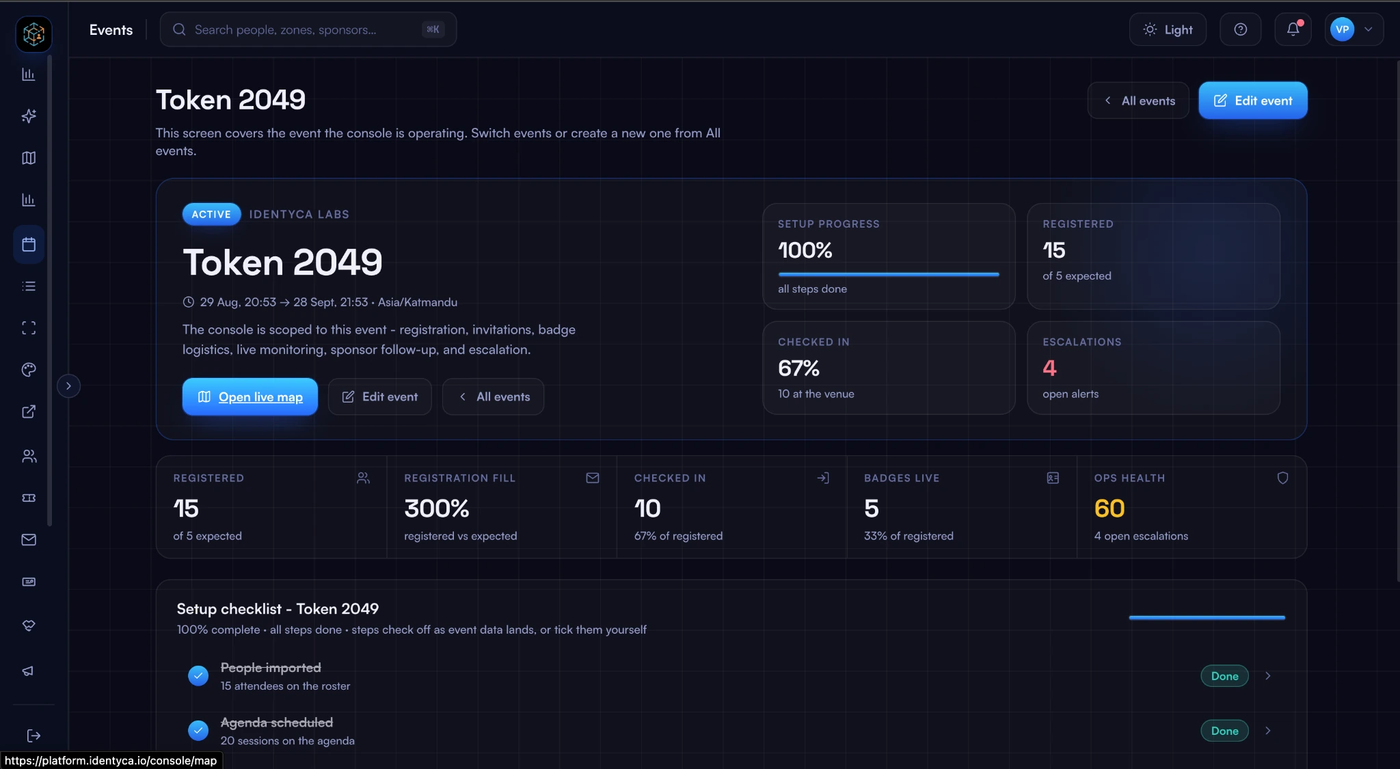Click the Setup checklist overall progress bar
This screenshot has height=769, width=1400.
coord(1207,617)
